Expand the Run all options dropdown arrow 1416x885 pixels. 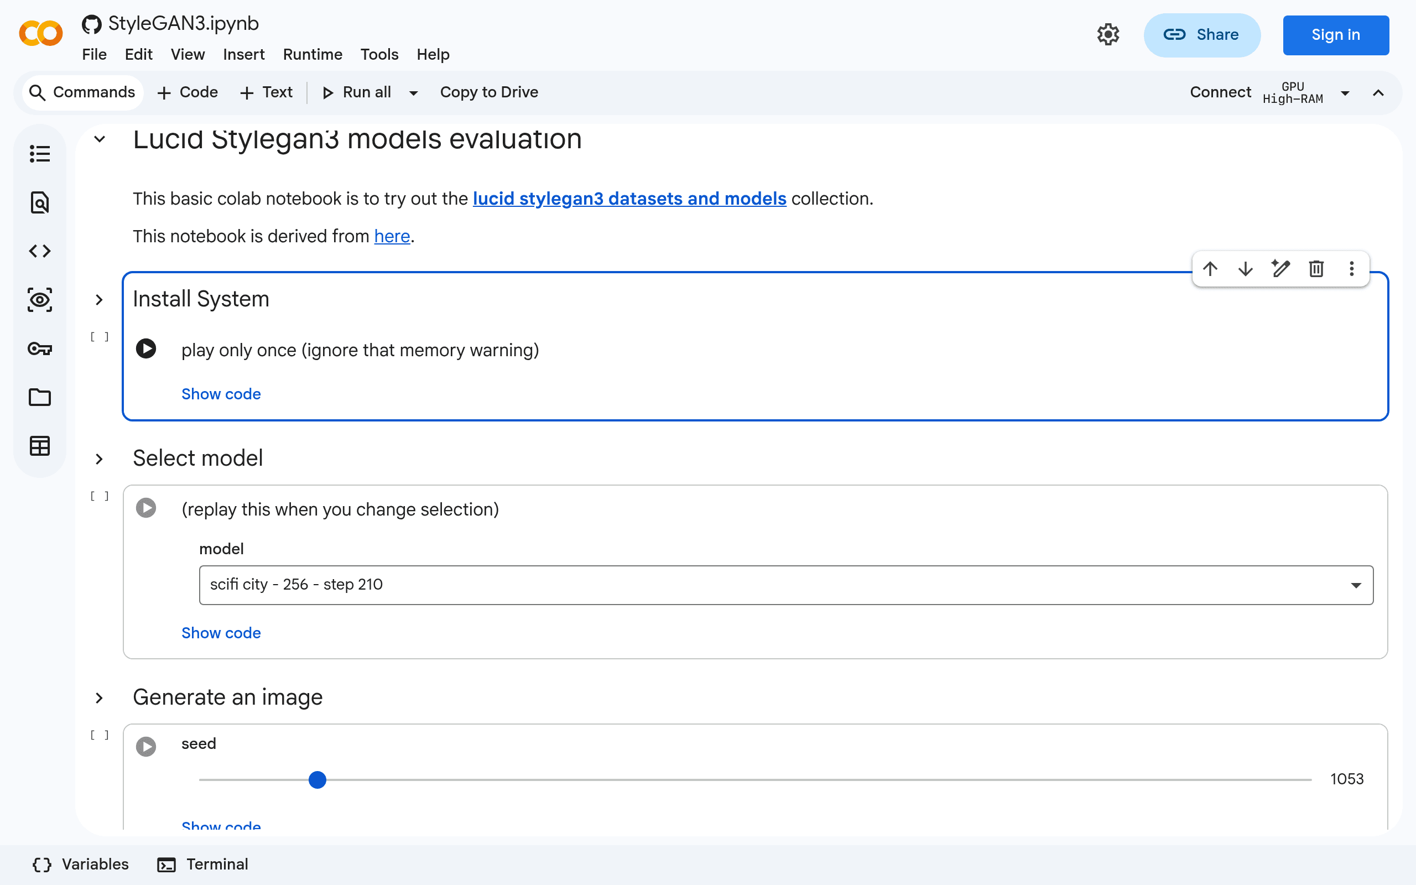[x=414, y=93]
